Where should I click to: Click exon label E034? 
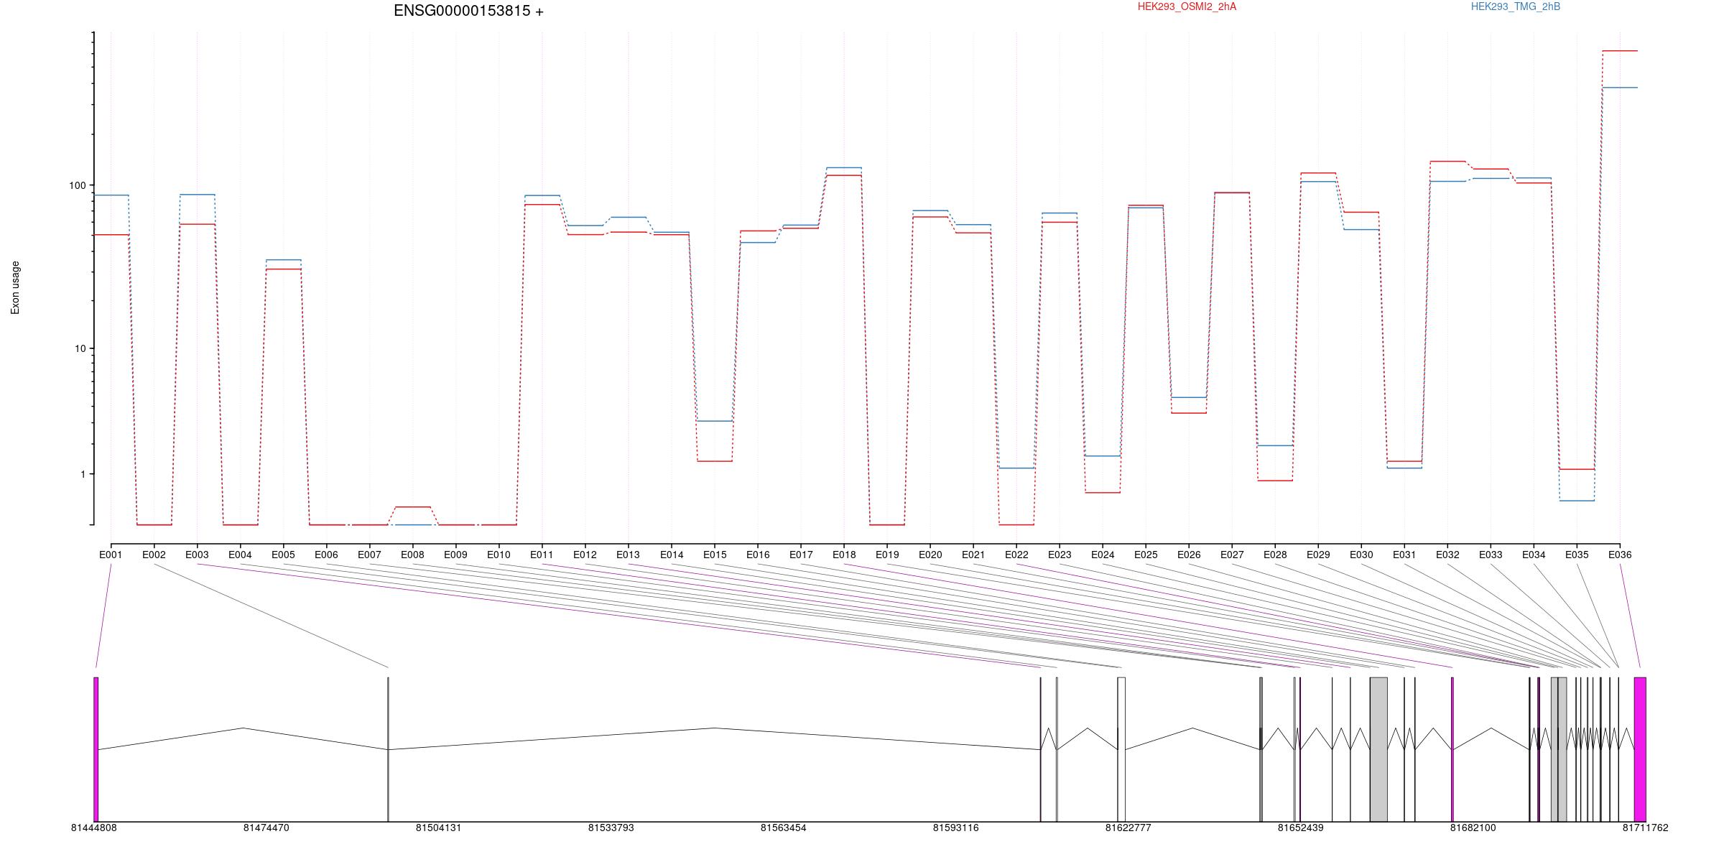pyautogui.click(x=1534, y=555)
